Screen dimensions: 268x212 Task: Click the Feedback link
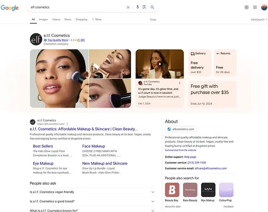point(228,206)
